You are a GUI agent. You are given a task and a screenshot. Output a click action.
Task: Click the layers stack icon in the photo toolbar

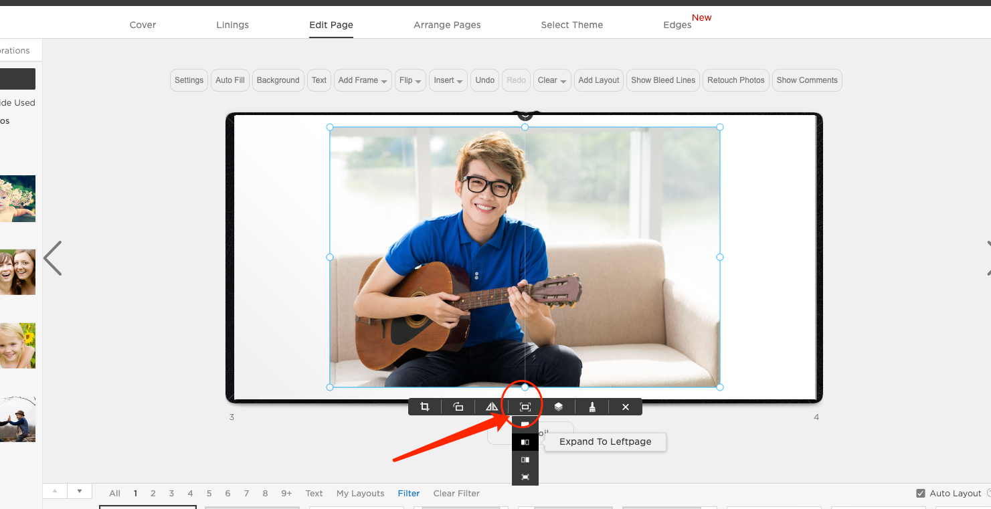pyautogui.click(x=559, y=407)
